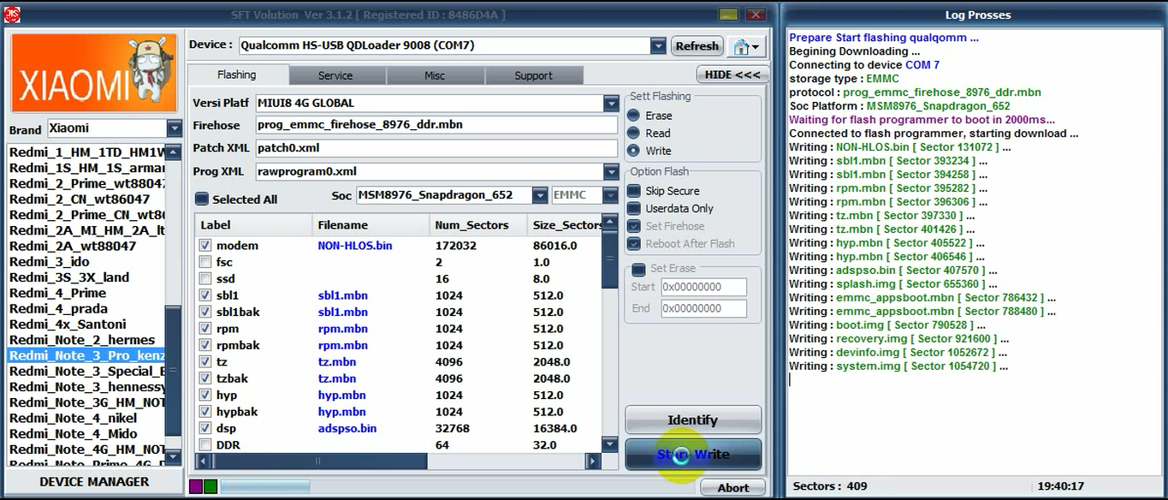Click the Filename column header
The height and width of the screenshot is (500, 1168).
coord(370,225)
